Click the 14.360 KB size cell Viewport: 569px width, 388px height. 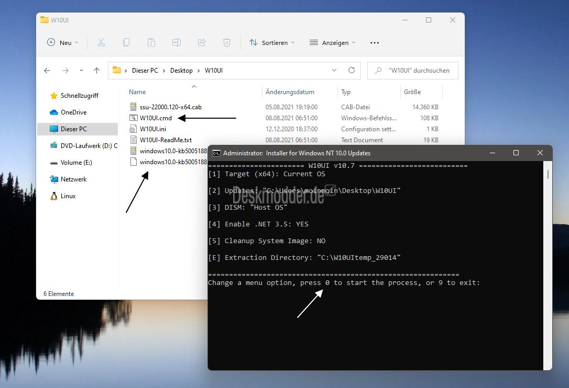(425, 107)
